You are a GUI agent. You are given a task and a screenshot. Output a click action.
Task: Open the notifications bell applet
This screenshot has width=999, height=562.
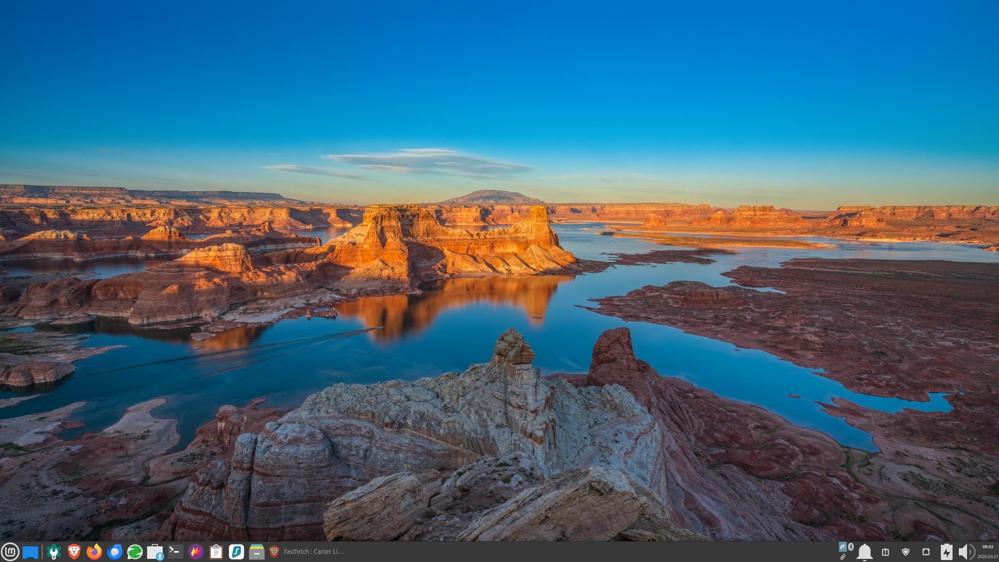865,552
